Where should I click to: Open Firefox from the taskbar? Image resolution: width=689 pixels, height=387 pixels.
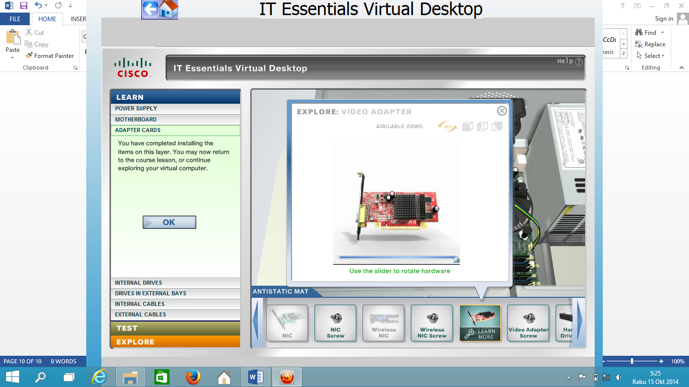pos(193,377)
